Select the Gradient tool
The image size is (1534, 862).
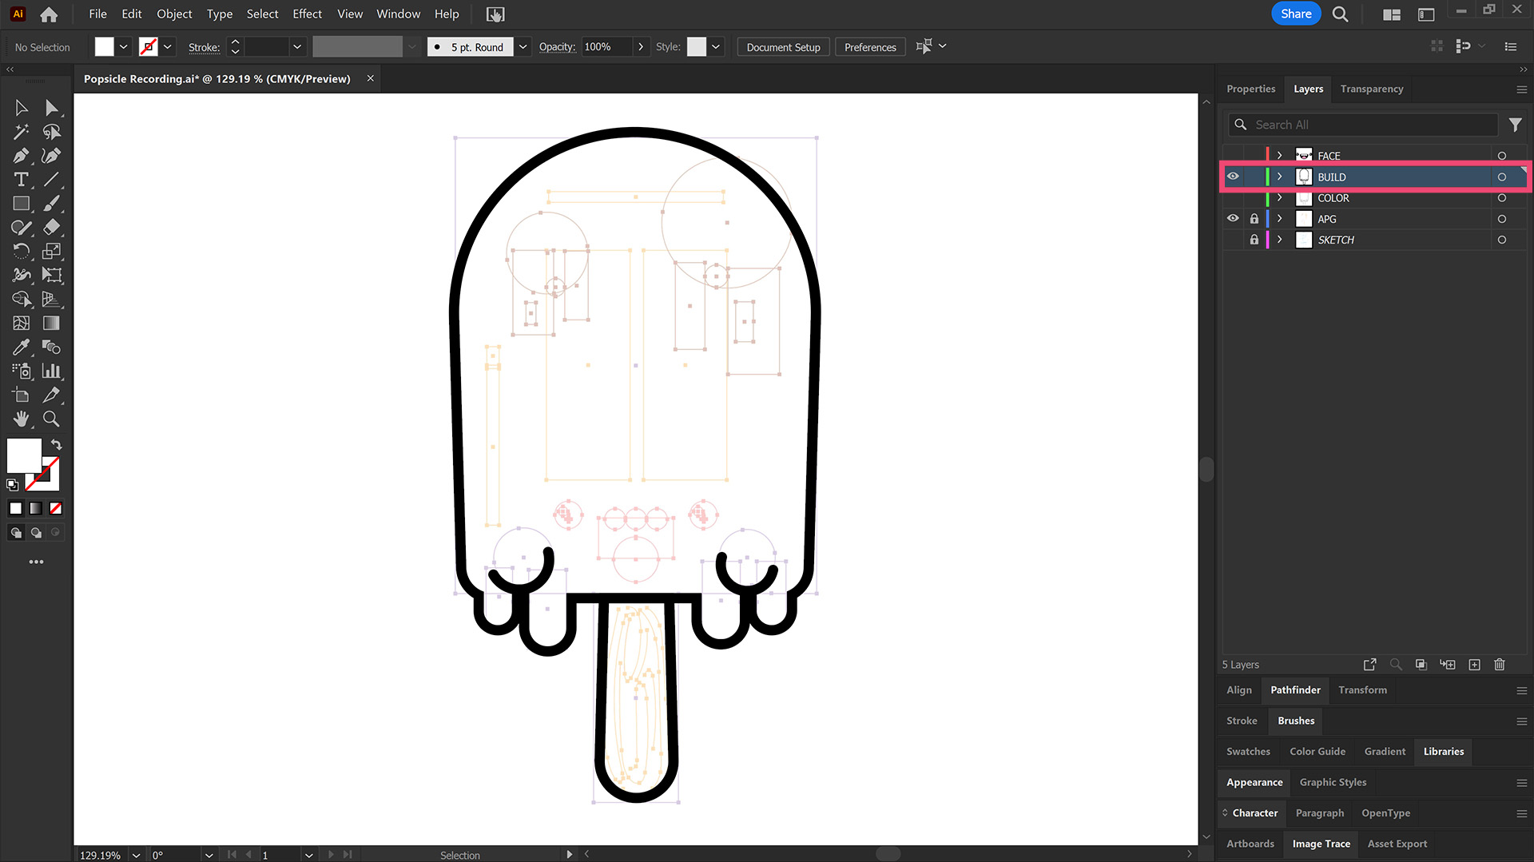[51, 324]
